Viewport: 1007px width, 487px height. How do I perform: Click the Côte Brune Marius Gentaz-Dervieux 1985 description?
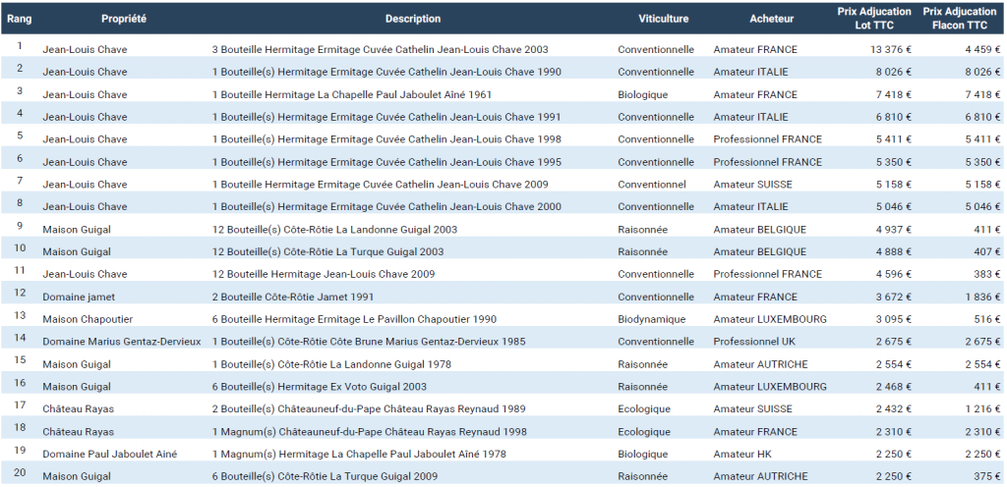pyautogui.click(x=369, y=342)
